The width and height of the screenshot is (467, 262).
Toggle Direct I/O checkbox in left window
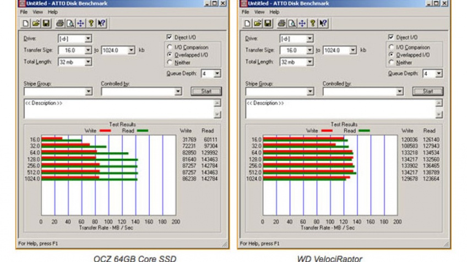point(169,37)
